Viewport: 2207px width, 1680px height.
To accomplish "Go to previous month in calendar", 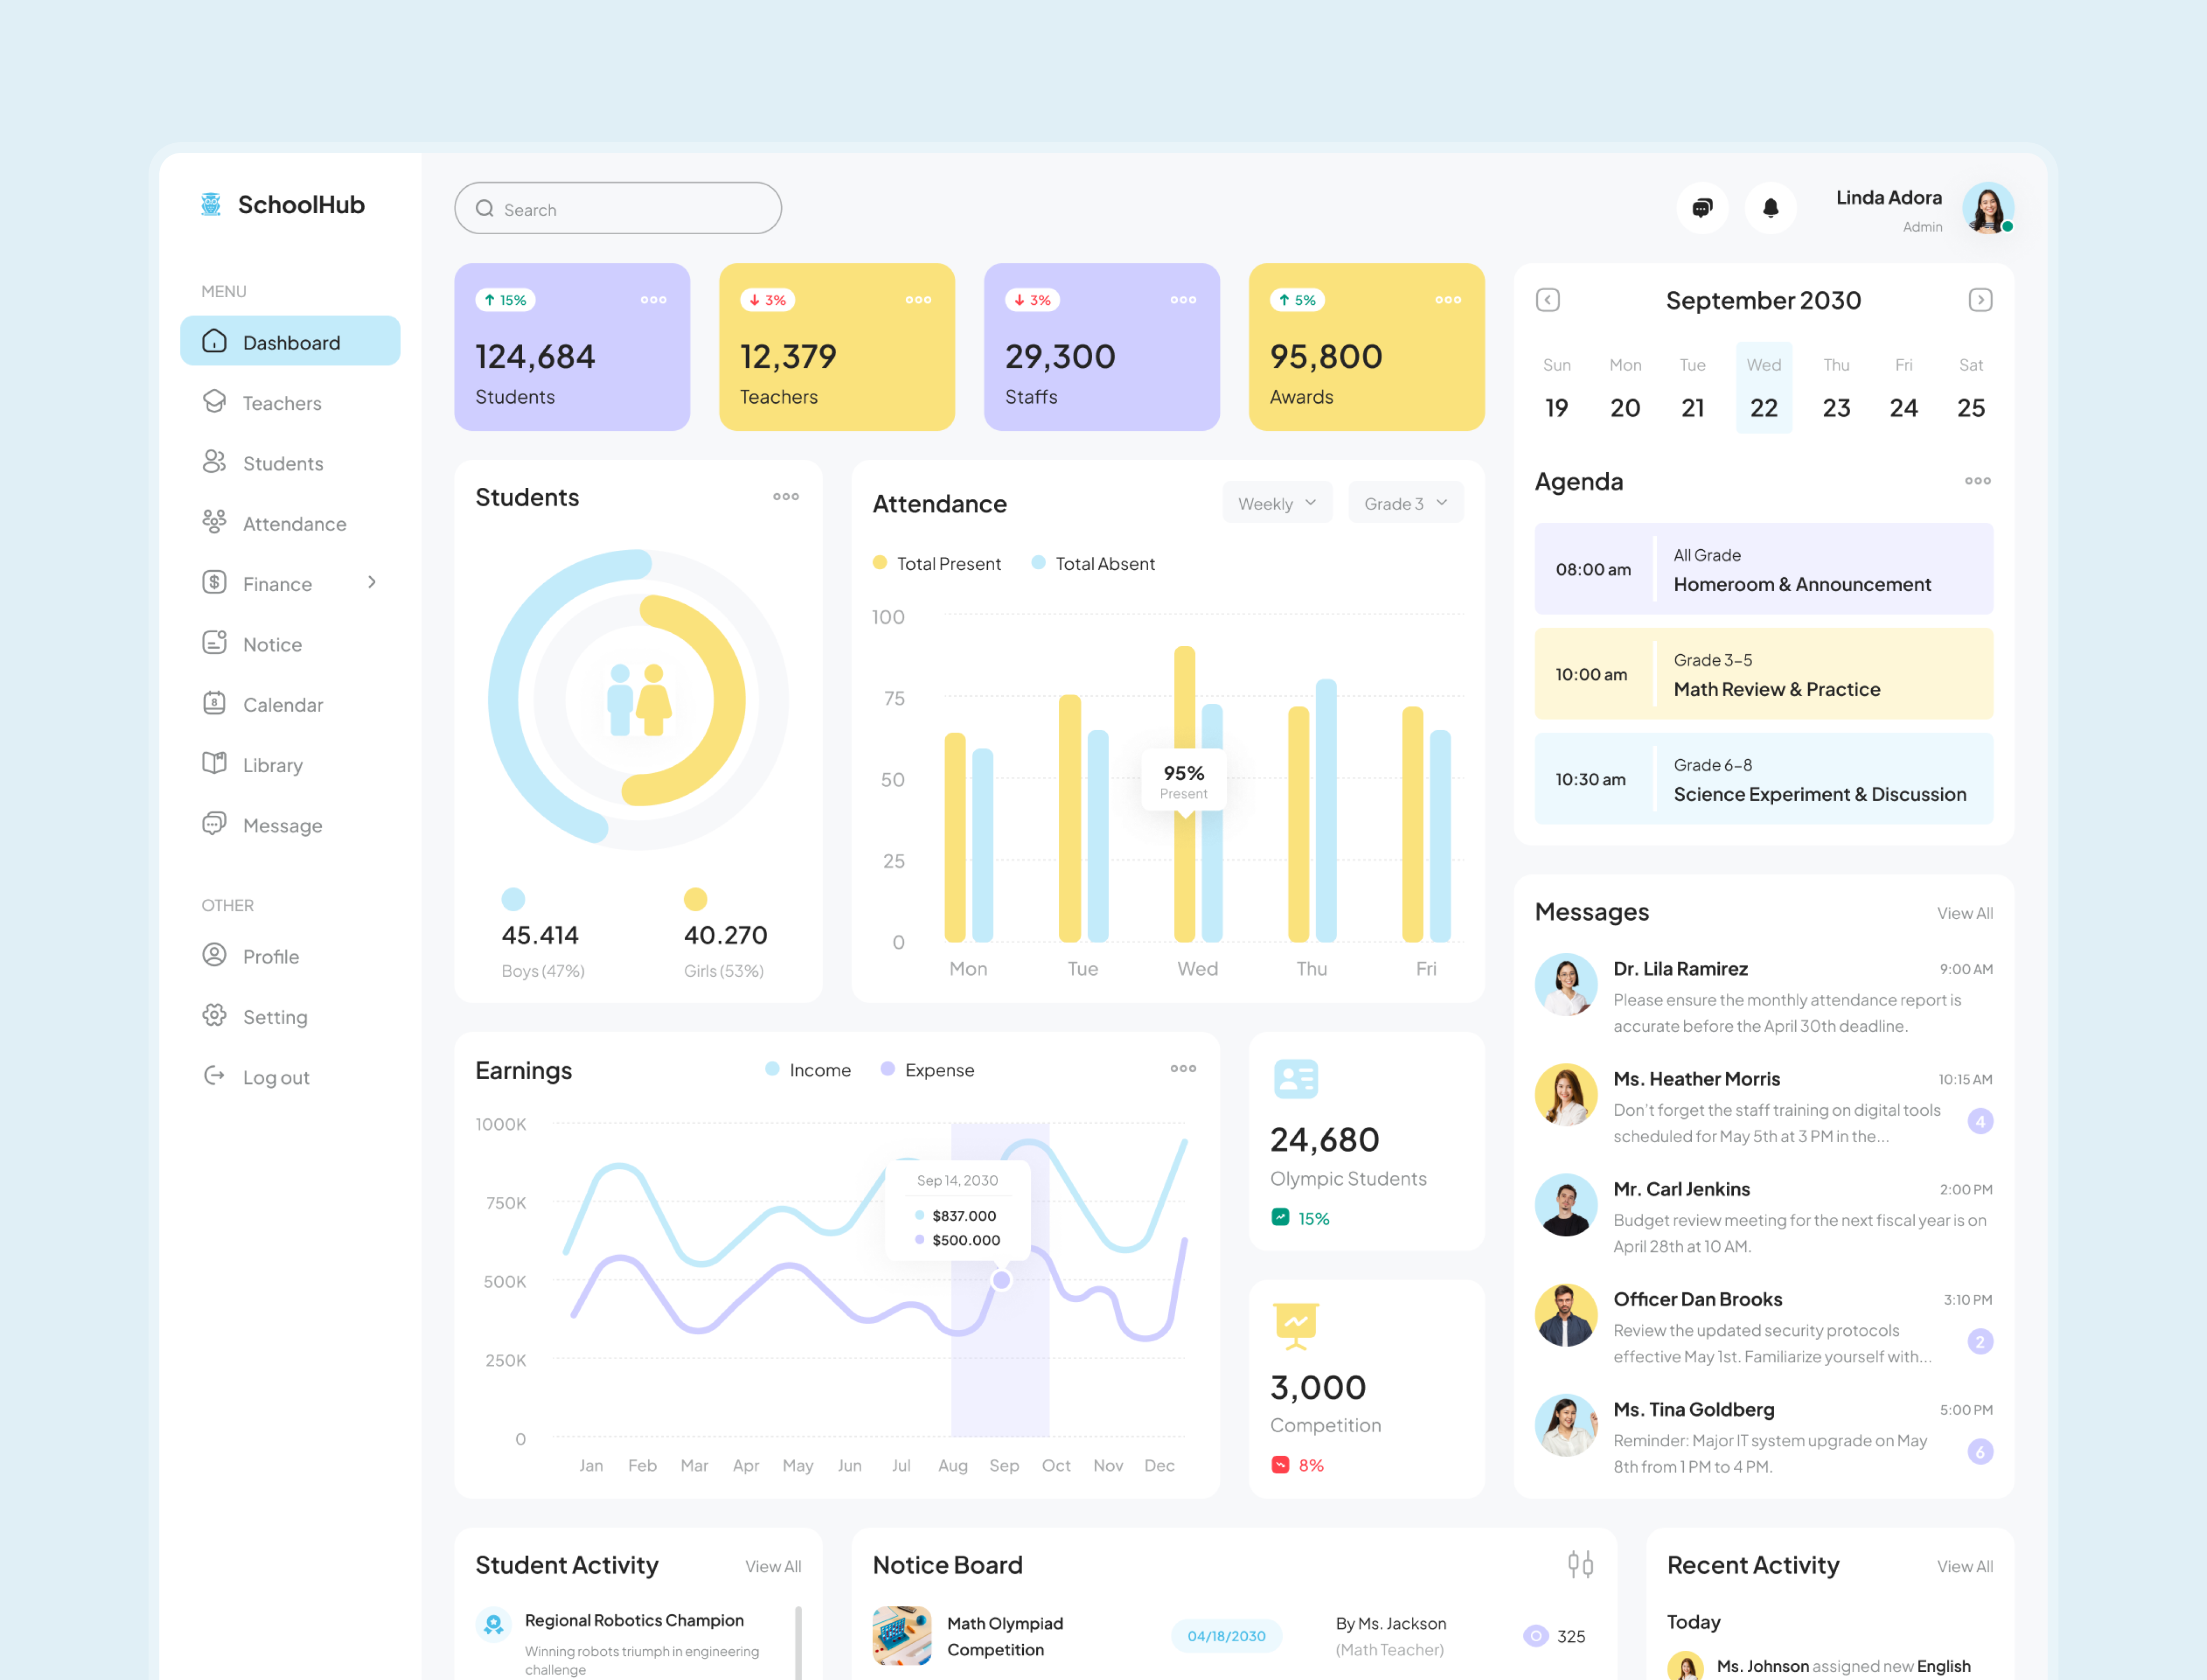I will pyautogui.click(x=1547, y=300).
